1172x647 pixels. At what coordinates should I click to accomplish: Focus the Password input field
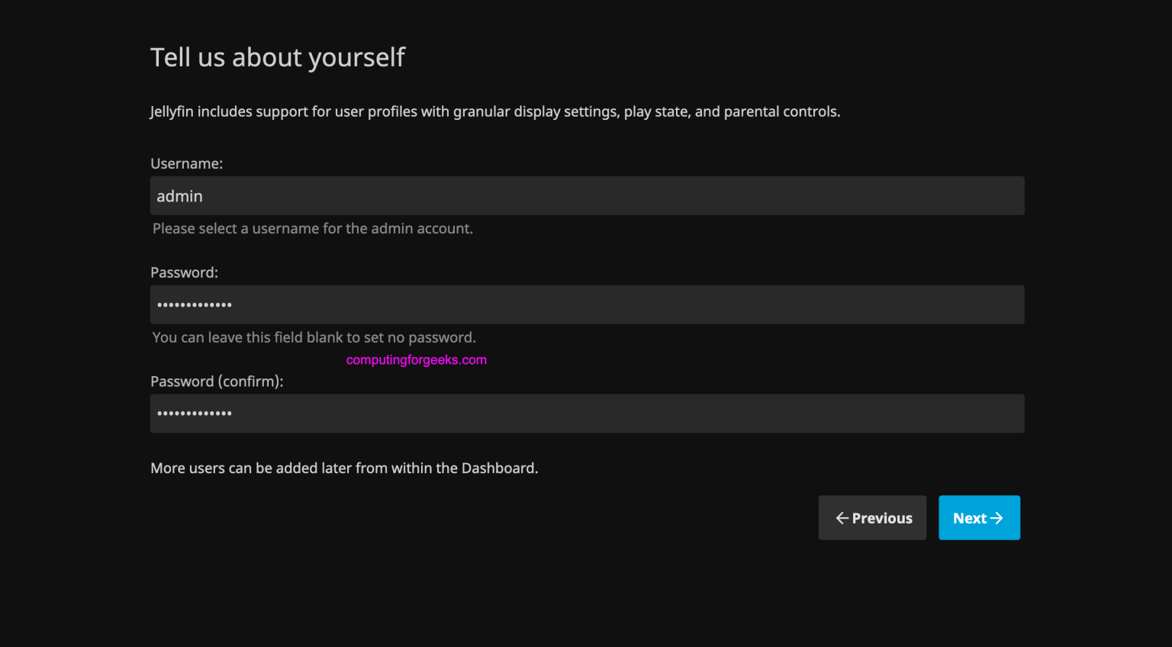587,305
